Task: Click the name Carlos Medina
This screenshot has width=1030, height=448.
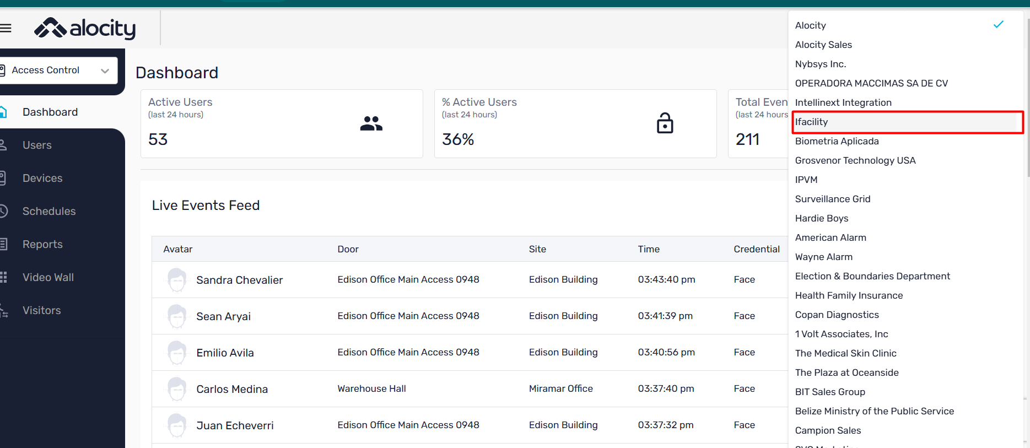Action: (x=232, y=389)
